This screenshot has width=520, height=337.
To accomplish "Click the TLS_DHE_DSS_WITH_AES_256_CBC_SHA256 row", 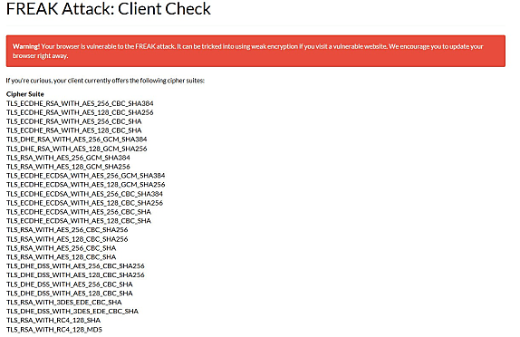I will [x=75, y=265].
